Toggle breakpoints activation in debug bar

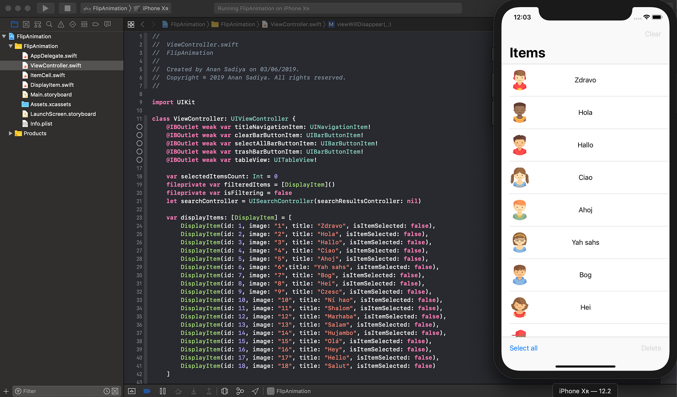[x=147, y=391]
